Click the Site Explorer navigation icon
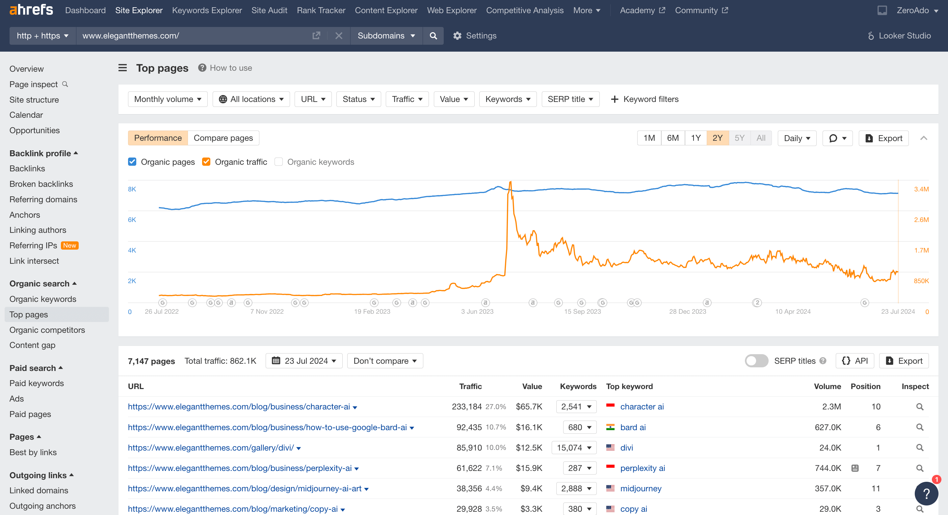This screenshot has width=948, height=515. click(x=139, y=11)
